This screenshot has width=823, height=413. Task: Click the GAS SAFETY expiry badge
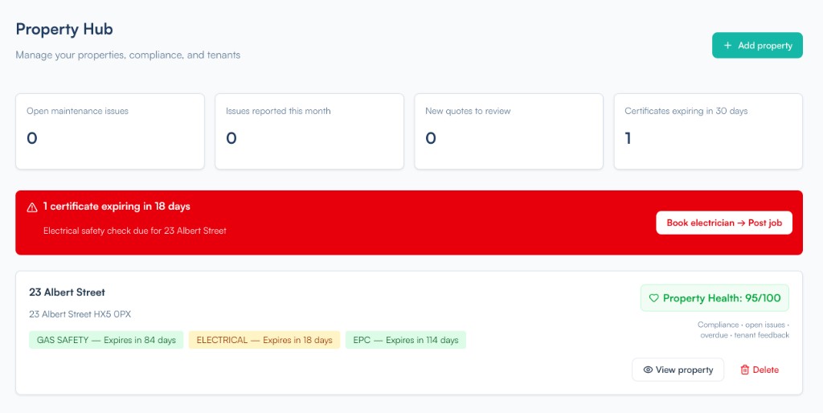[106, 340]
